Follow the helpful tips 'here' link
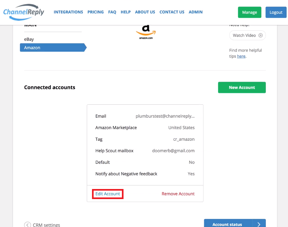This screenshot has width=288, height=227. [241, 56]
